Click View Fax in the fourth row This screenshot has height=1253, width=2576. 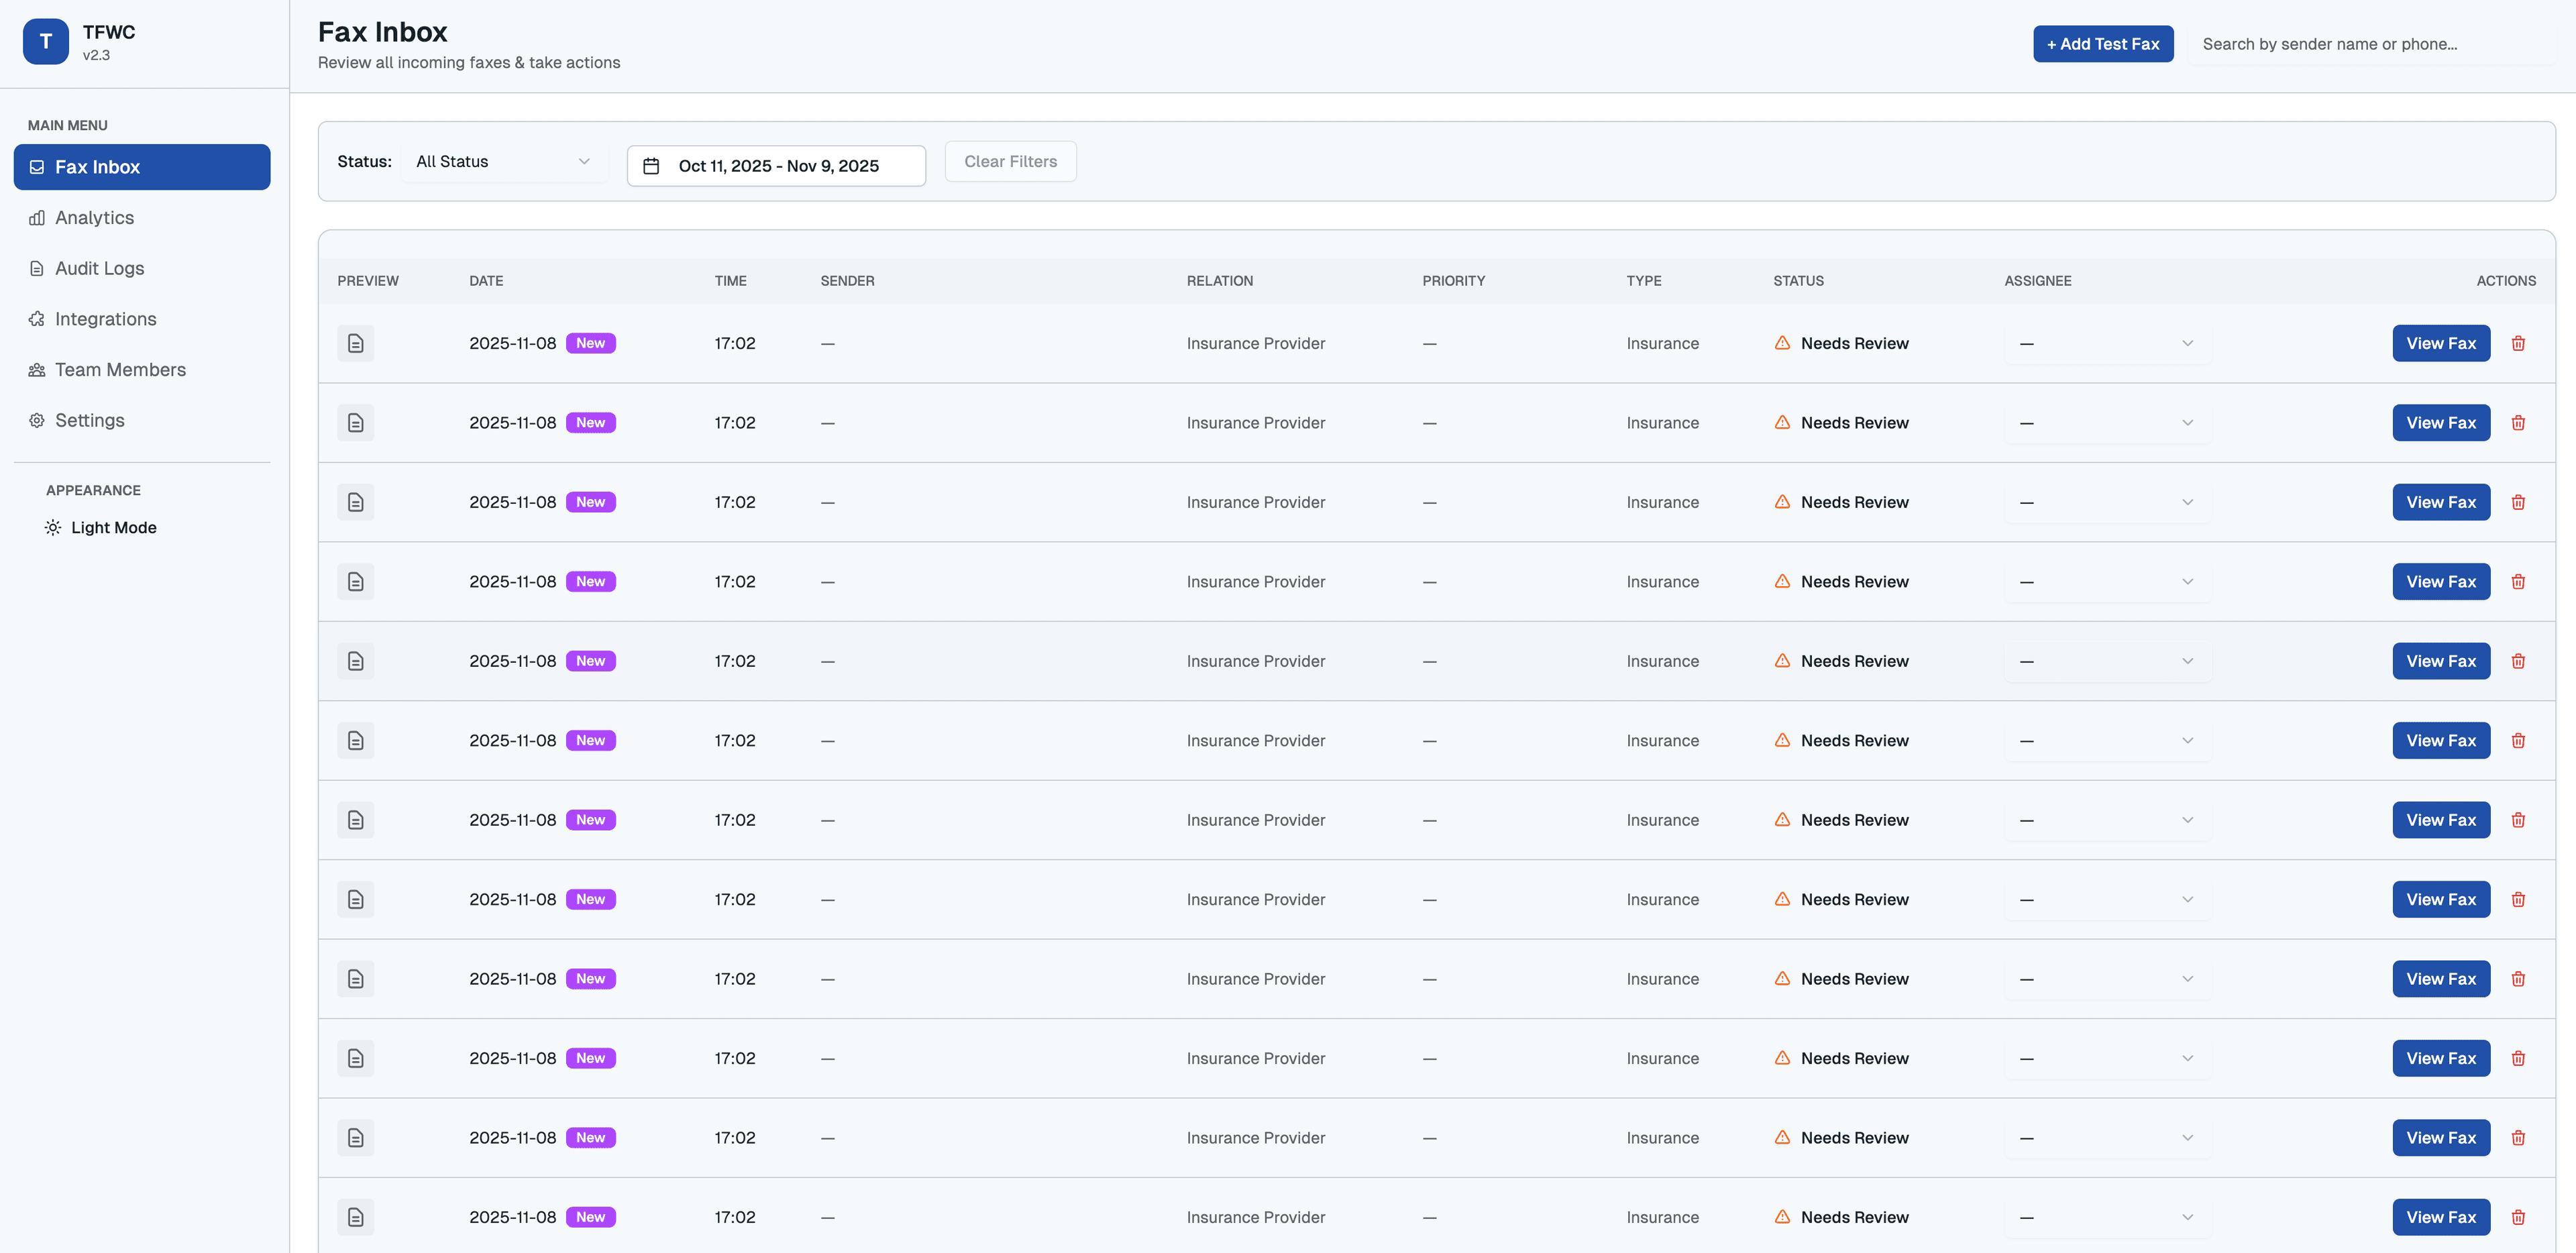point(2440,582)
